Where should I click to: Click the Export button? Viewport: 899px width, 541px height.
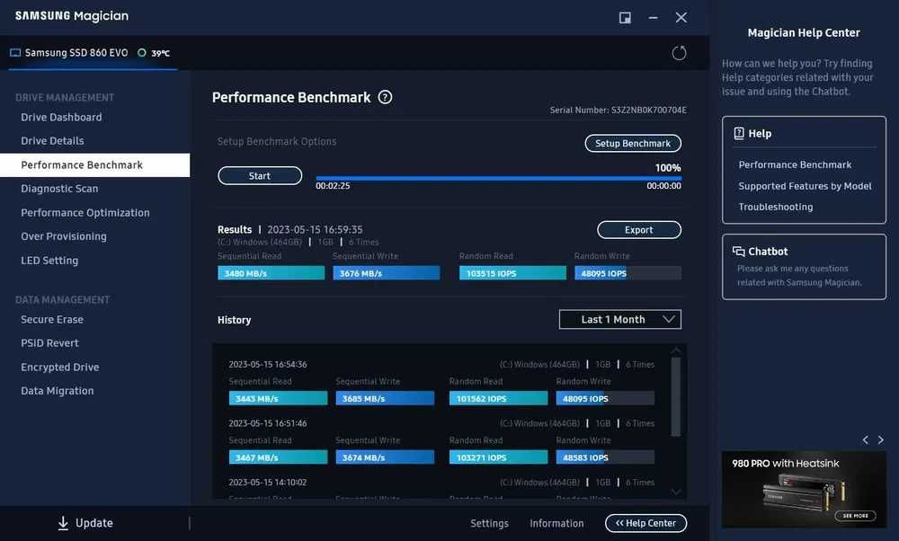click(x=639, y=230)
